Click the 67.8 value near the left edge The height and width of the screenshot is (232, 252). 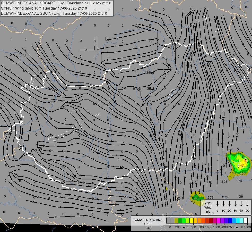point(7,134)
